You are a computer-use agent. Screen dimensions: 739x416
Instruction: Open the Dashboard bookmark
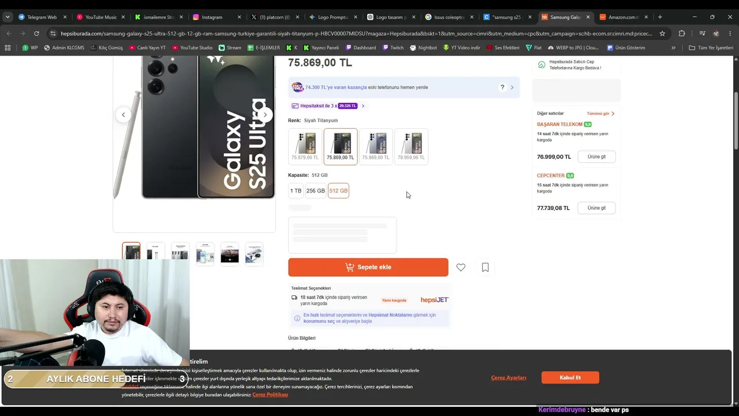coord(361,48)
